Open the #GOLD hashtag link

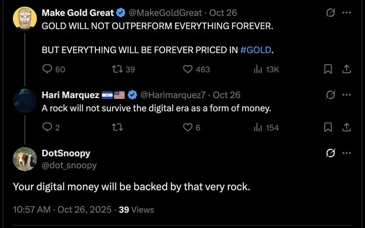coord(256,50)
